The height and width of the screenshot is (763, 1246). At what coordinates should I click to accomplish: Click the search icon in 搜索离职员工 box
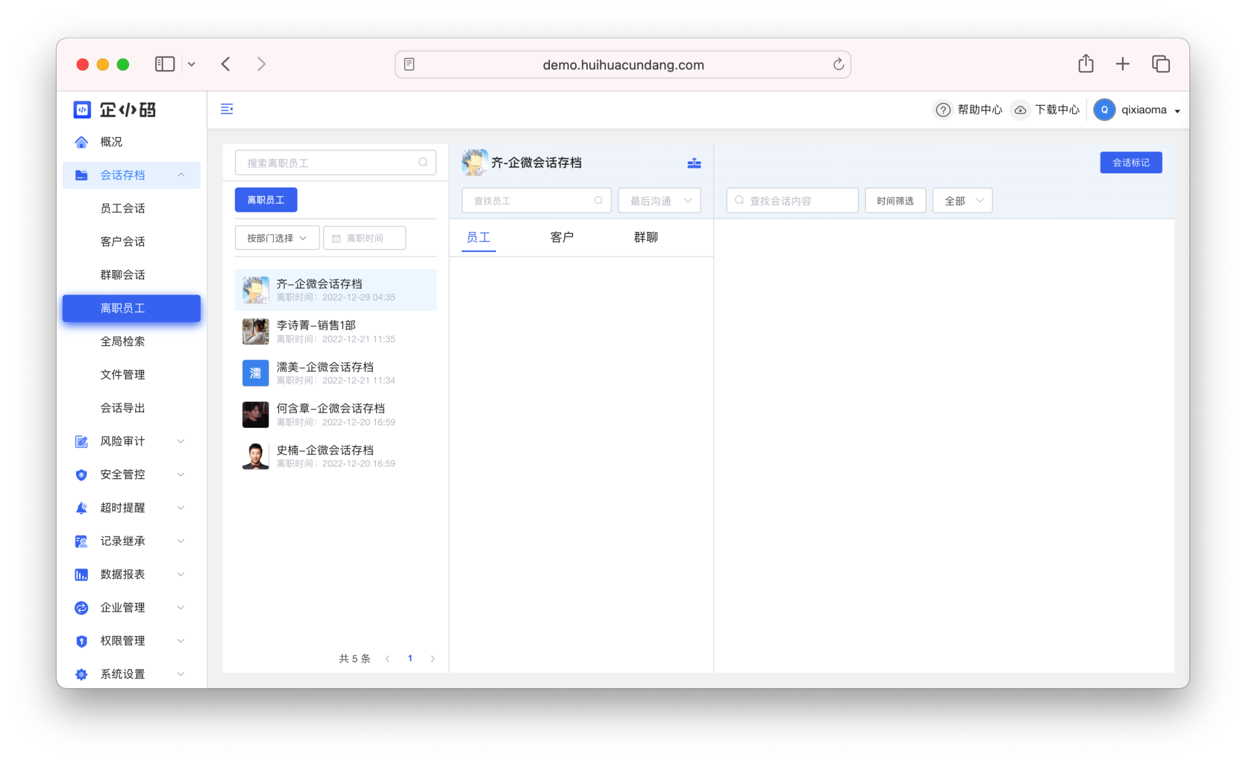tap(423, 162)
